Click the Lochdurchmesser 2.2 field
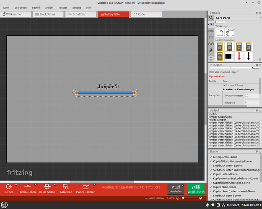Viewport: 262px width, 209px height. [x=252, y=96]
